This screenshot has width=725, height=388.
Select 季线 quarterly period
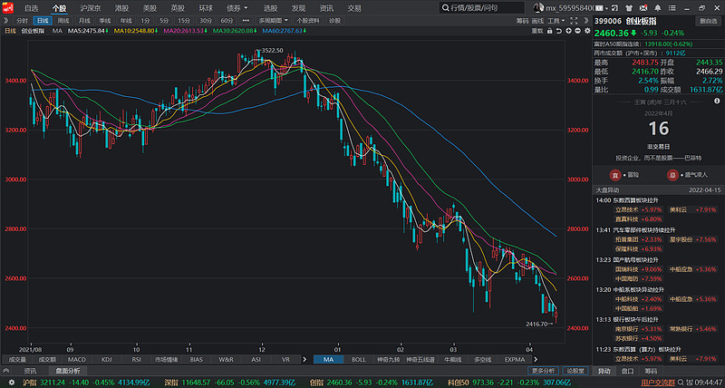pyautogui.click(x=105, y=21)
